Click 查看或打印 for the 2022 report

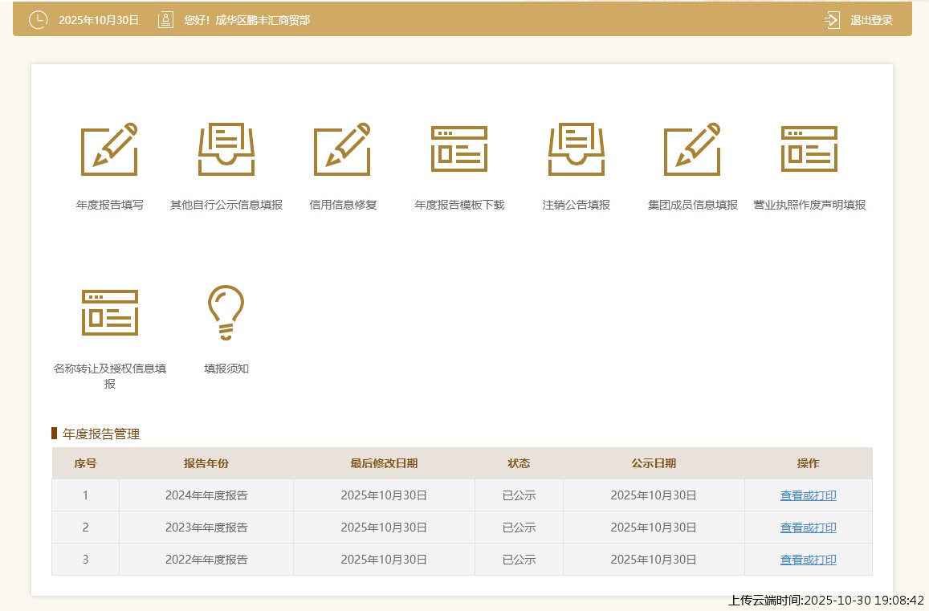click(x=808, y=560)
